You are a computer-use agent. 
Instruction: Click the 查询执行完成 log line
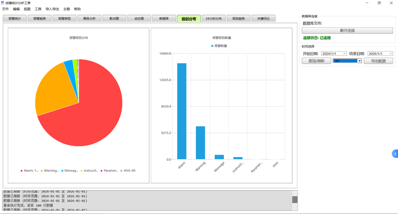(x=28, y=206)
